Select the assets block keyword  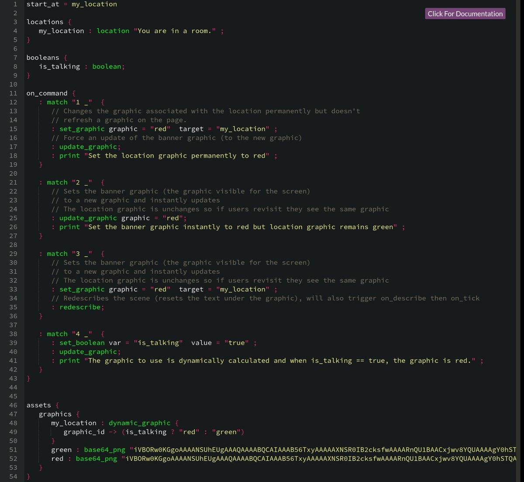[x=39, y=405]
